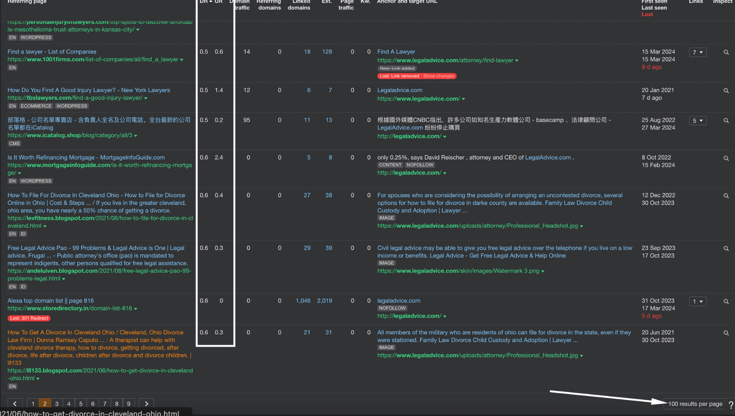Open the 1 links dropdown
735x416 pixels.
(x=698, y=302)
